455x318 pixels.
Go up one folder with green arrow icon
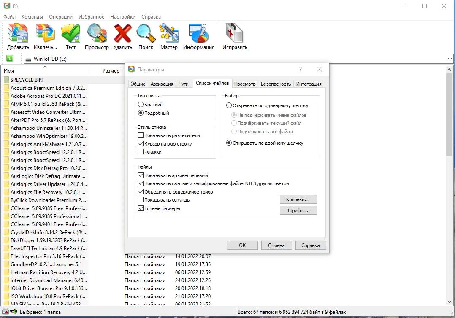[x=10, y=58]
